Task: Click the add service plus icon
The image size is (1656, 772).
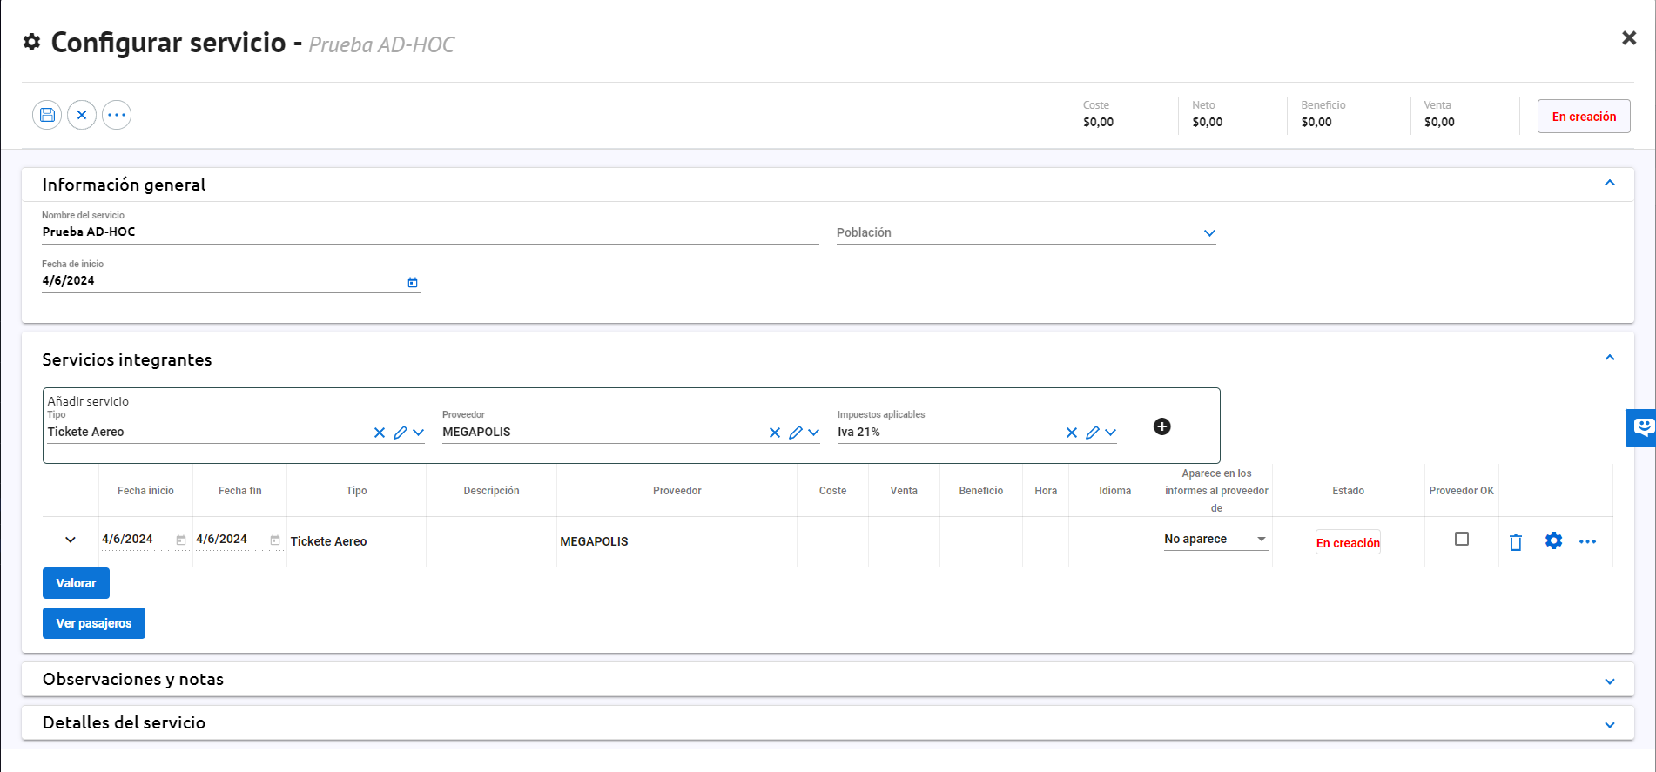Action: point(1161,426)
